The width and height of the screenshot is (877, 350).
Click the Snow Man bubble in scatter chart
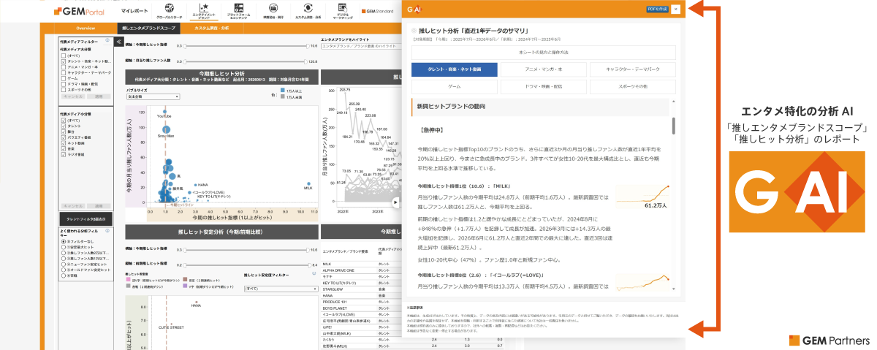166,129
